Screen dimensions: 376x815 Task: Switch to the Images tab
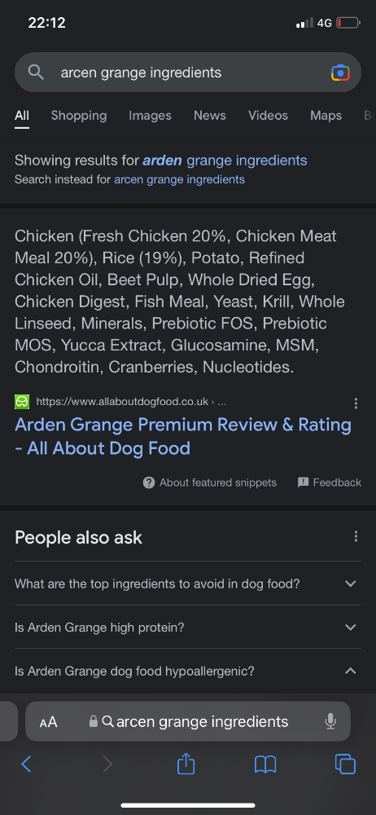click(150, 116)
